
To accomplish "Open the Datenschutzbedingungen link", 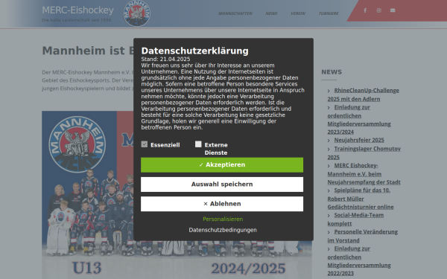I will click(x=223, y=230).
